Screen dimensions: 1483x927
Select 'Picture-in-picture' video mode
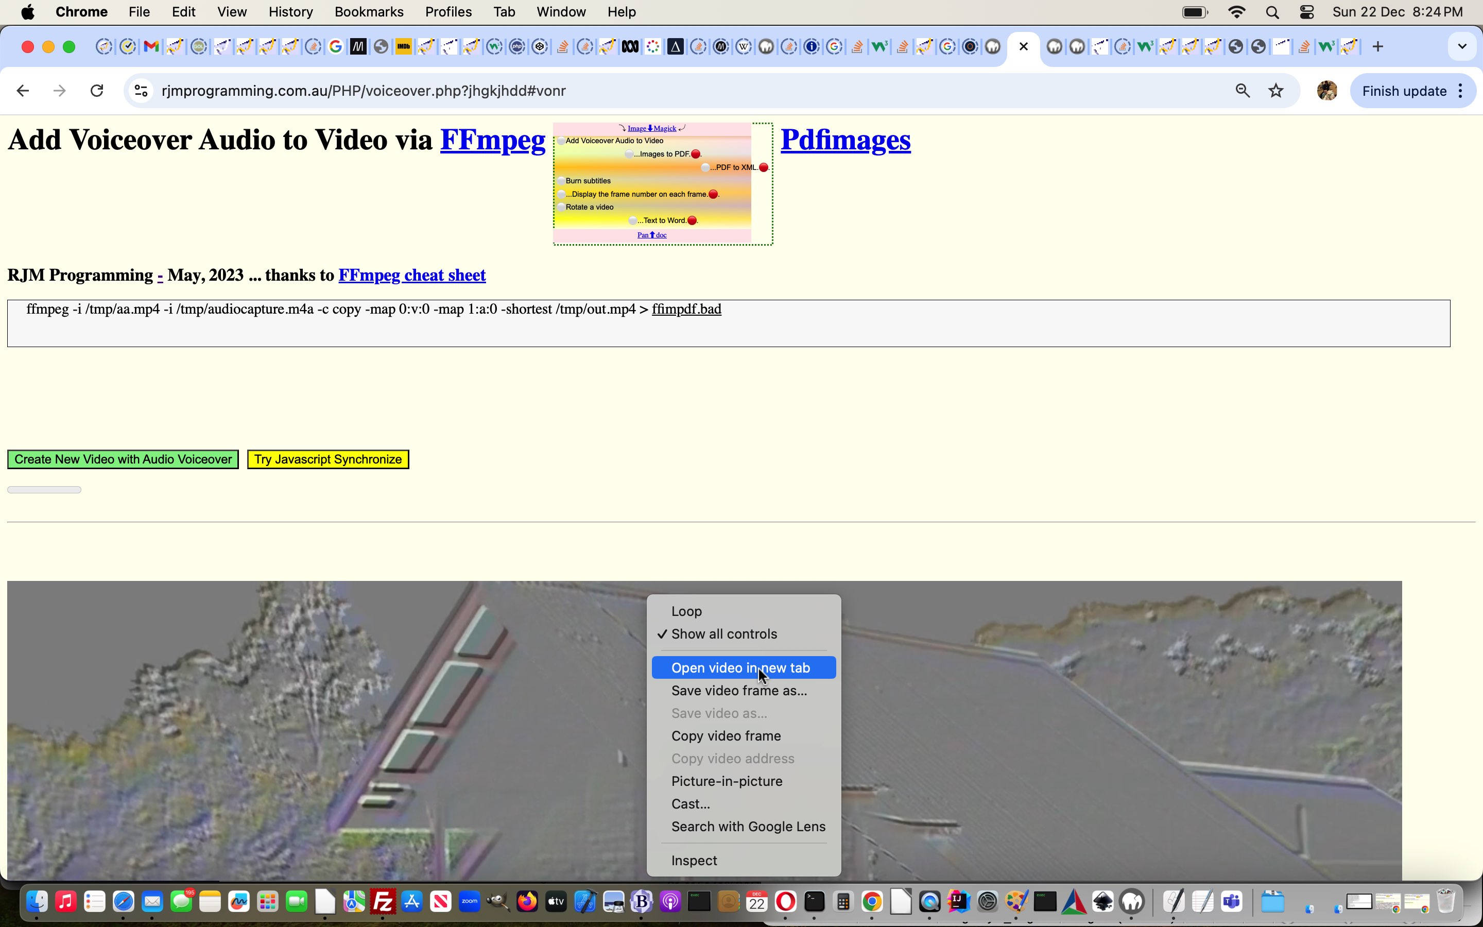727,781
